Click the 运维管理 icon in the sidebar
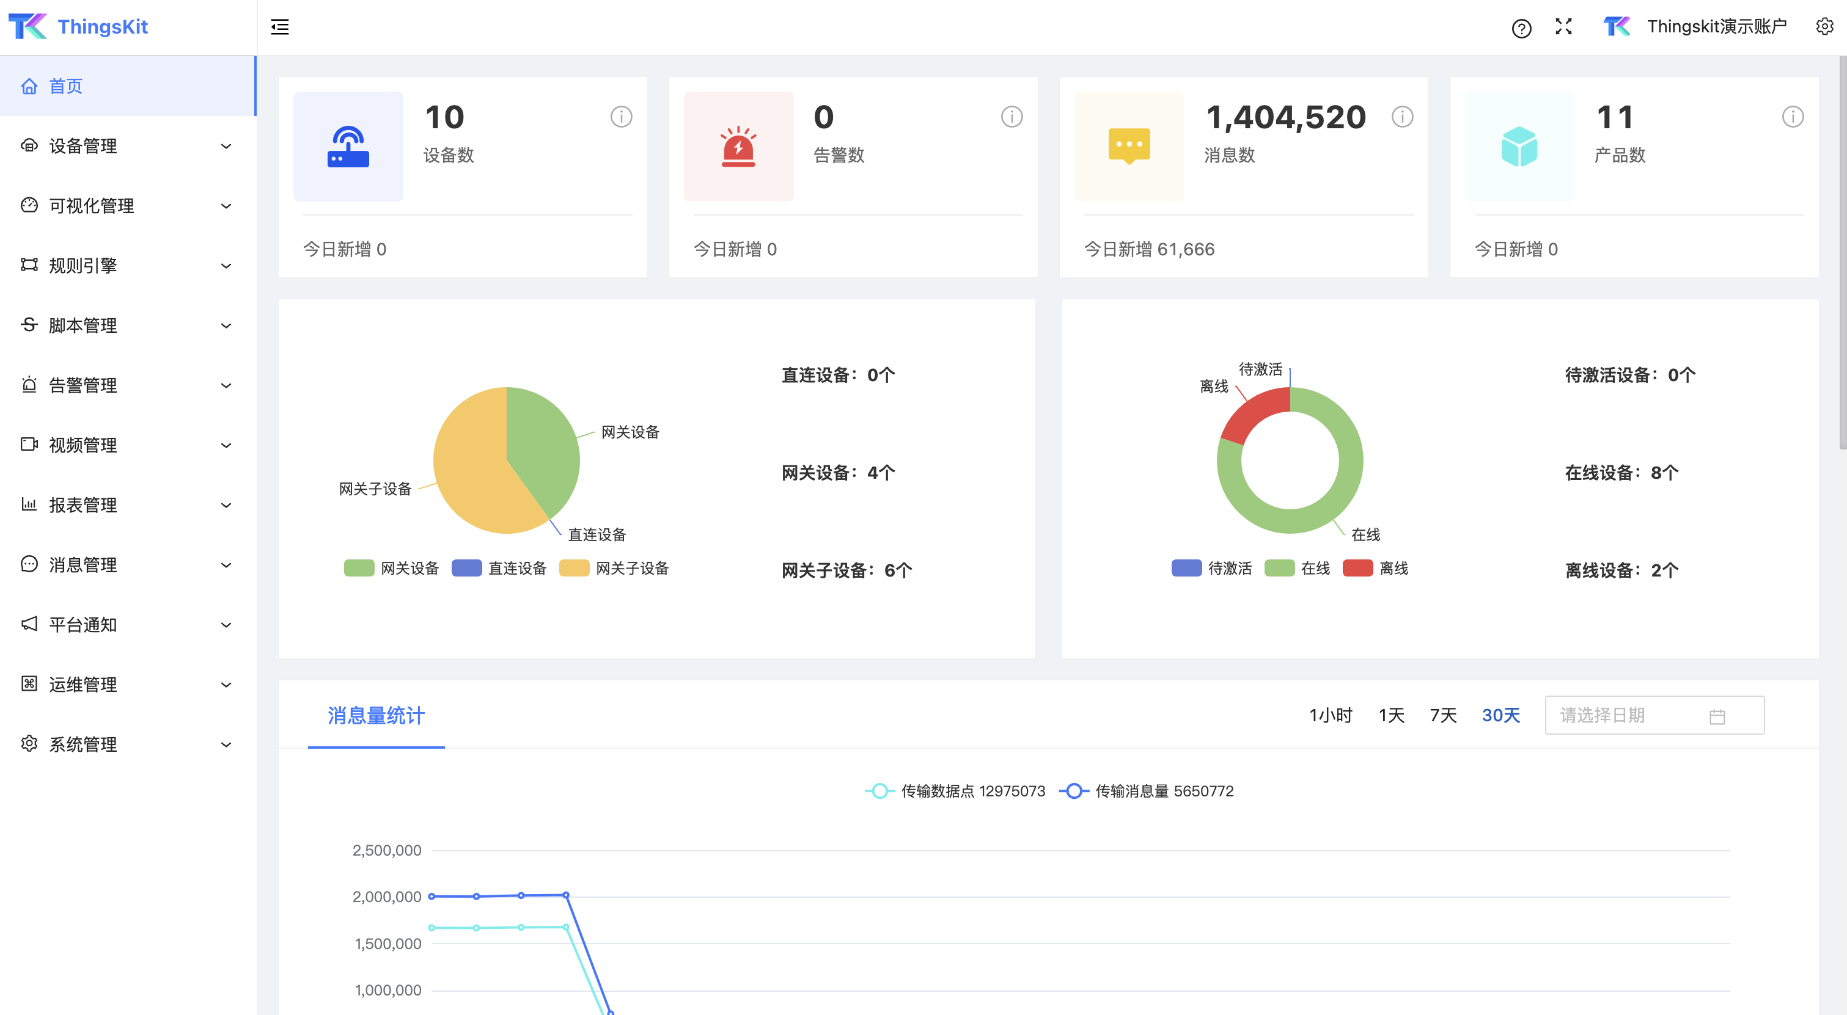Viewport: 1847px width, 1015px height. pyautogui.click(x=29, y=683)
